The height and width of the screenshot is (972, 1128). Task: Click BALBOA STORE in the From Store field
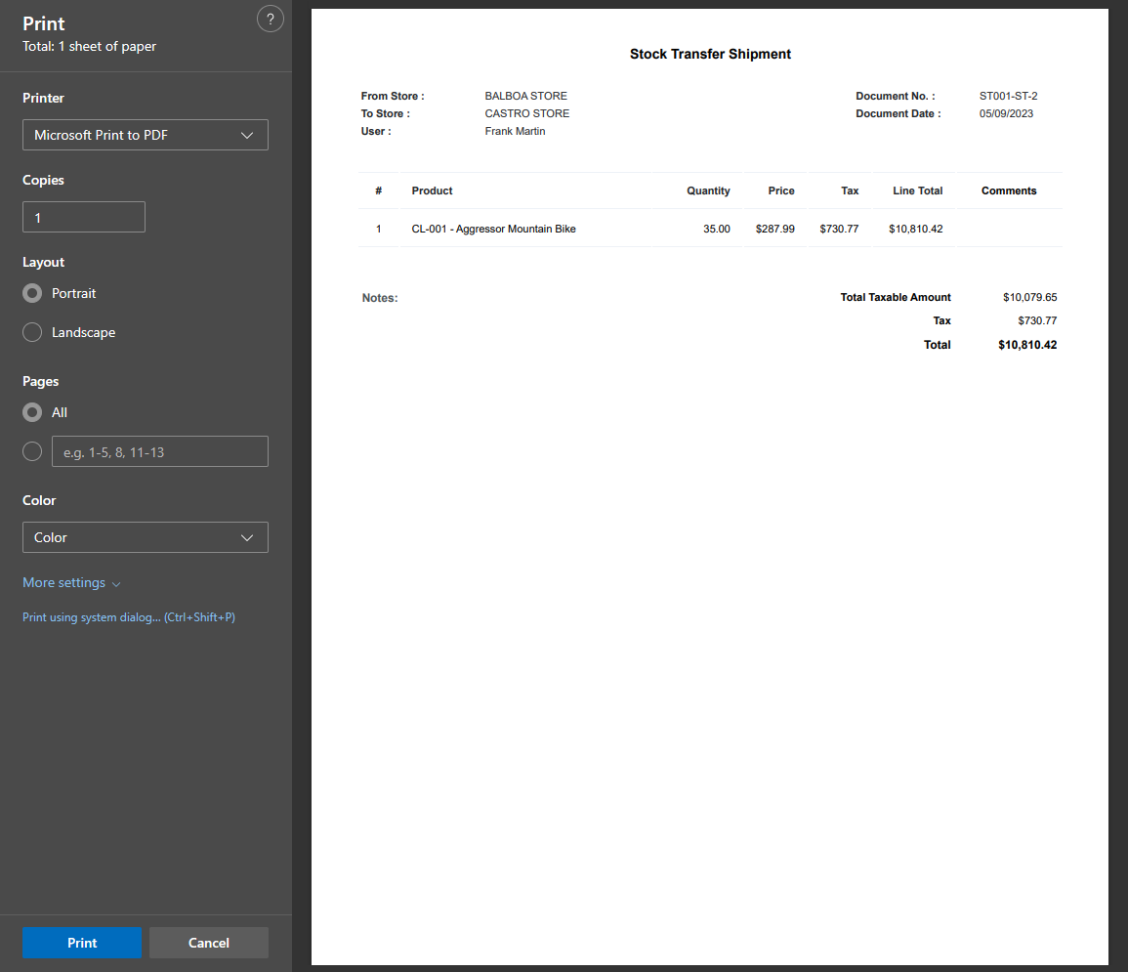(x=525, y=96)
